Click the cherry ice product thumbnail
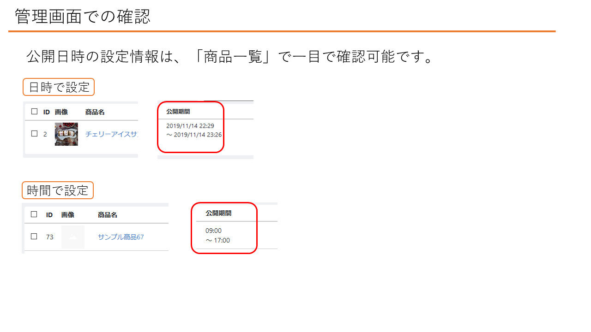 pyautogui.click(x=66, y=134)
